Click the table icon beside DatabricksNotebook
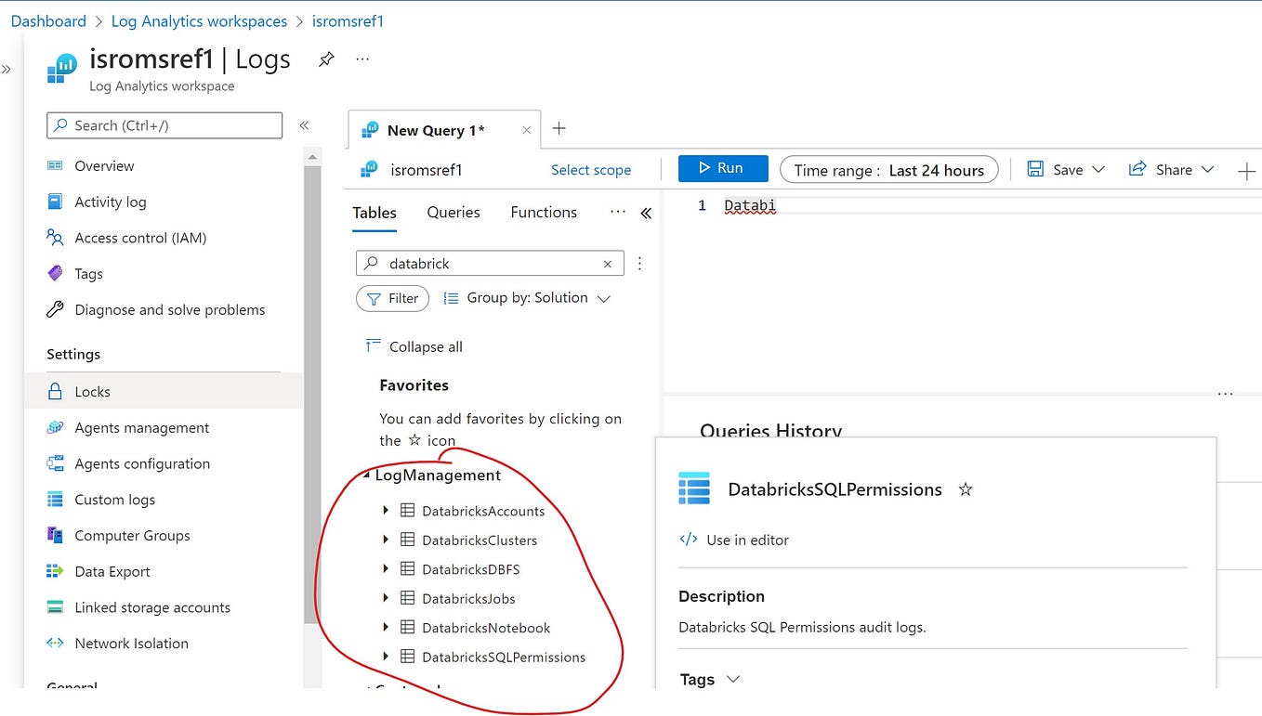Image resolution: width=1262 pixels, height=716 pixels. click(407, 628)
